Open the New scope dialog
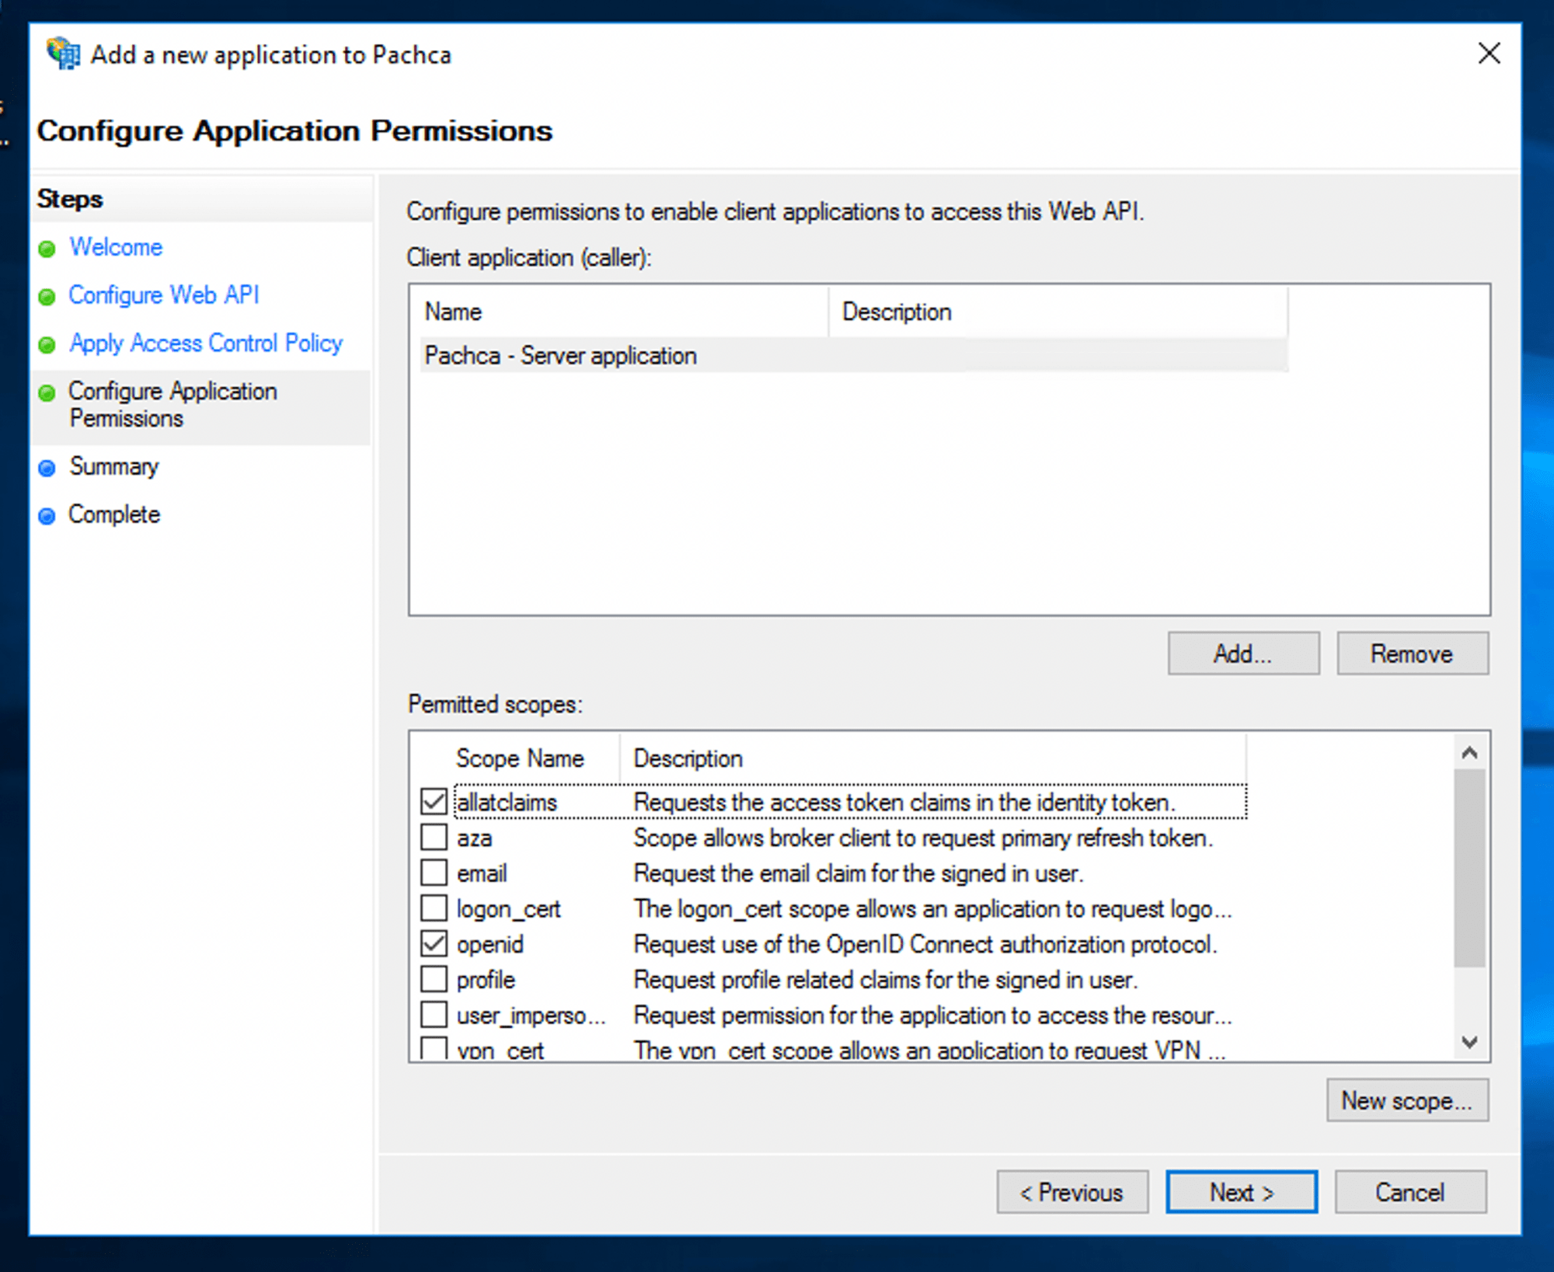The width and height of the screenshot is (1554, 1272). pyautogui.click(x=1406, y=1100)
